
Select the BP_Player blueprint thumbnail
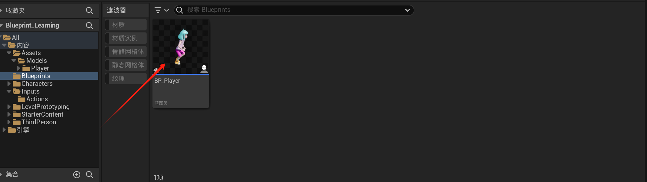click(x=181, y=46)
